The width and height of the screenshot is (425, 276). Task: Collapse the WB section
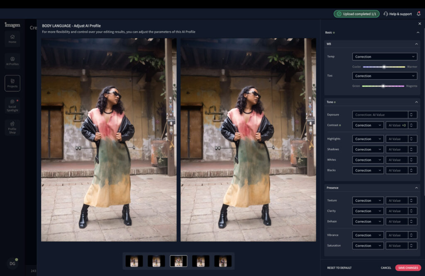[416, 44]
